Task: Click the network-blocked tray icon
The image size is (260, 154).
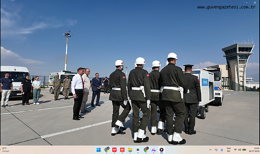Action: pos(216,150)
